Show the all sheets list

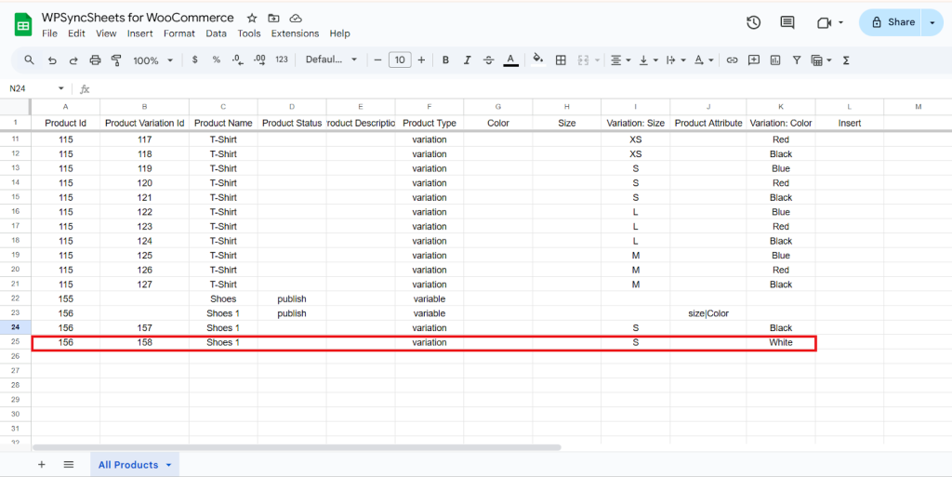[x=69, y=465]
